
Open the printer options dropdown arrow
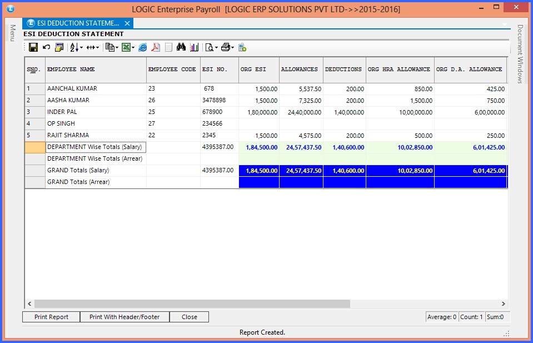[233, 48]
